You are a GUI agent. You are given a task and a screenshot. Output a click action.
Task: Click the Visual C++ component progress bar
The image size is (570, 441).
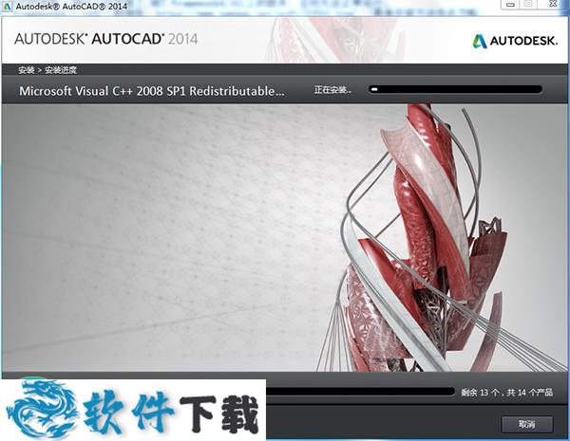point(455,89)
